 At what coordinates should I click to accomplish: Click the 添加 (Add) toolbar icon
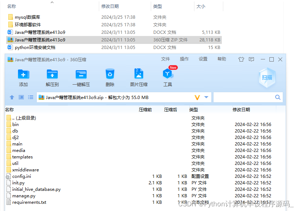(23, 76)
